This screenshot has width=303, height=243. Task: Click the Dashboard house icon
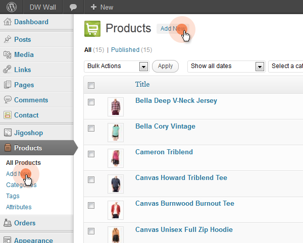(8, 22)
